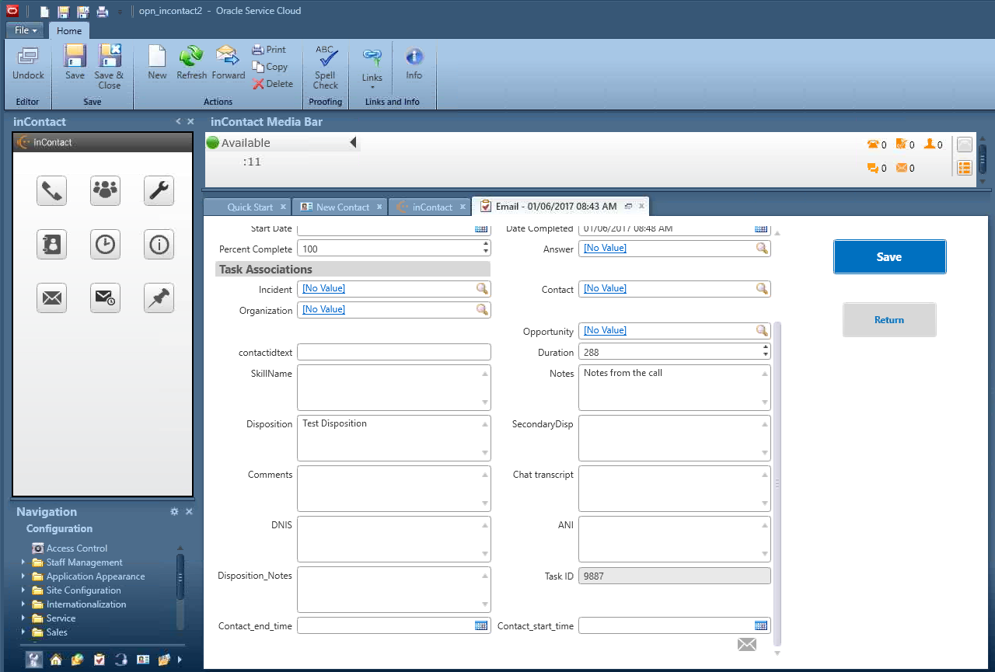Undock the editor using the ribbon Undock icon
The width and height of the screenshot is (995, 672).
tap(28, 63)
